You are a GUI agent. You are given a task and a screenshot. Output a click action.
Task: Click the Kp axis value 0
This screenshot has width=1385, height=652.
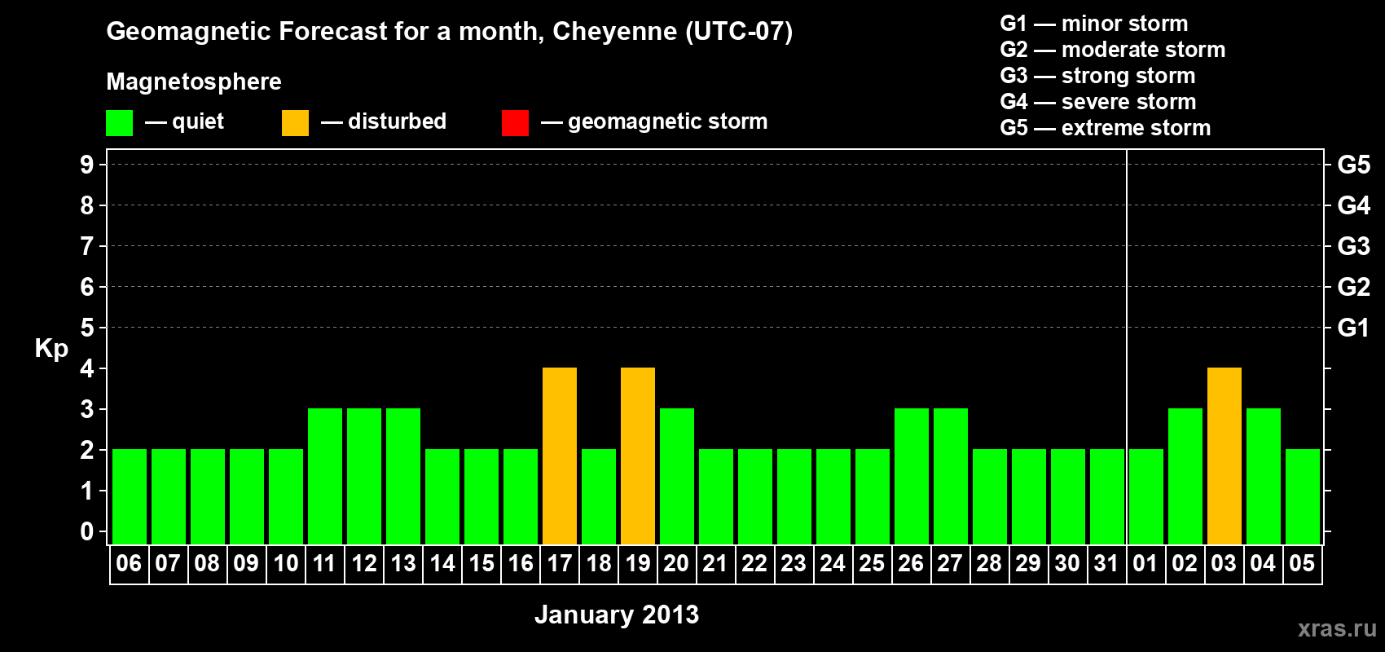pyautogui.click(x=87, y=531)
